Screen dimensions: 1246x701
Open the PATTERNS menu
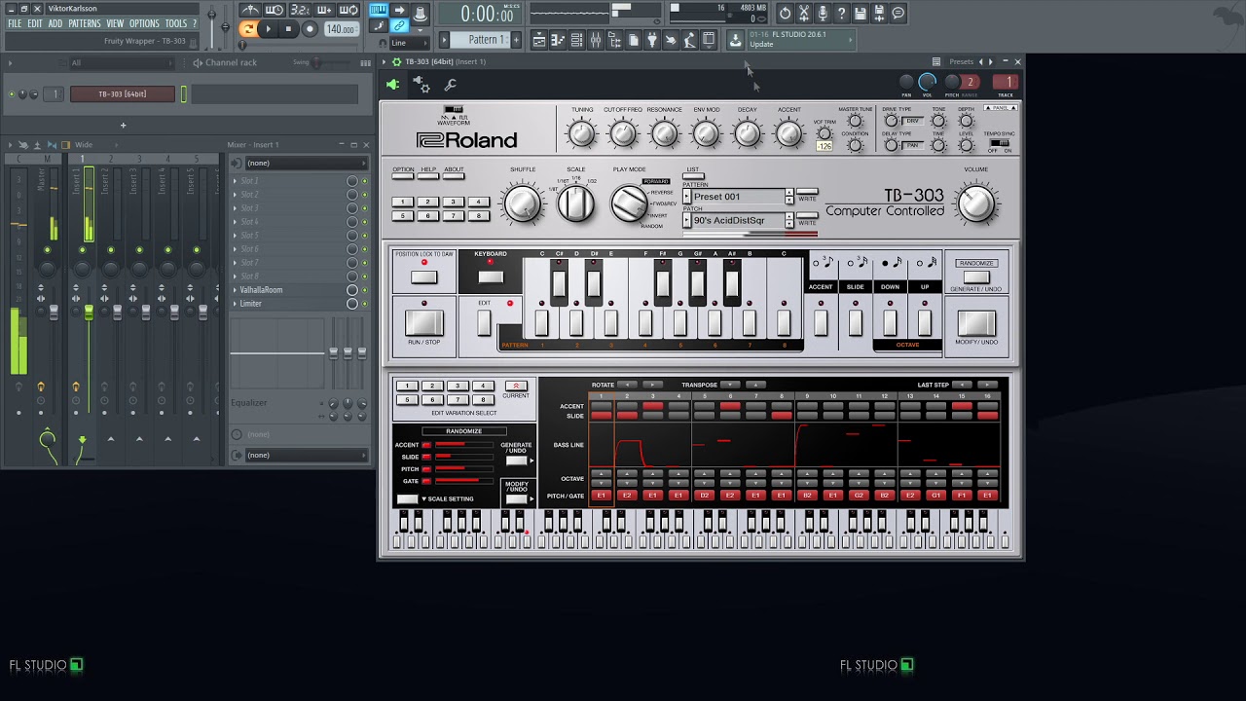point(85,23)
